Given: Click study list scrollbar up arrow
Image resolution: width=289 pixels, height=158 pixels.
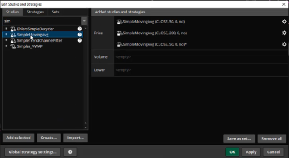Looking at the screenshot, I should click(x=86, y=28).
